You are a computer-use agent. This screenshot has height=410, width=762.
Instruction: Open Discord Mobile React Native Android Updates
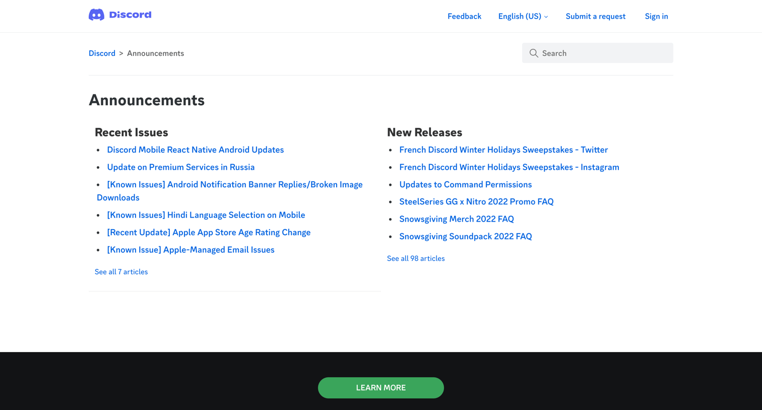(195, 150)
